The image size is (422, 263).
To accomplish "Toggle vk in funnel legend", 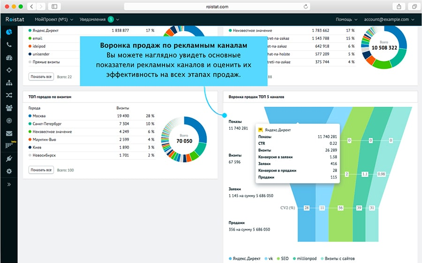I will (x=269, y=258).
